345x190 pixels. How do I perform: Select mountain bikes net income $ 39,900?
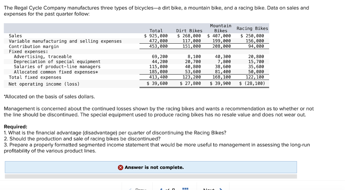pyautogui.click(x=220, y=84)
